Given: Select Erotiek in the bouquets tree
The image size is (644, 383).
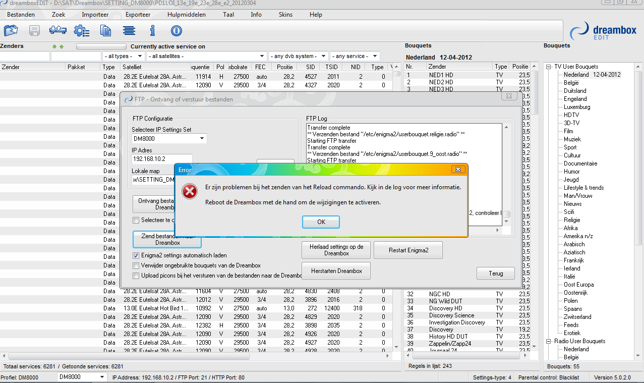Looking at the screenshot, I should coord(572,333).
